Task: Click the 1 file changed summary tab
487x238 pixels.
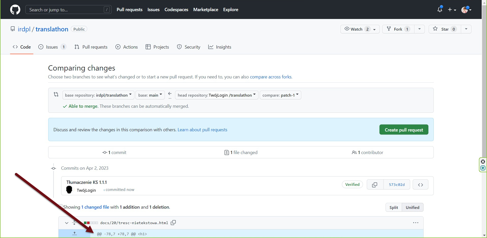Action: point(241,153)
